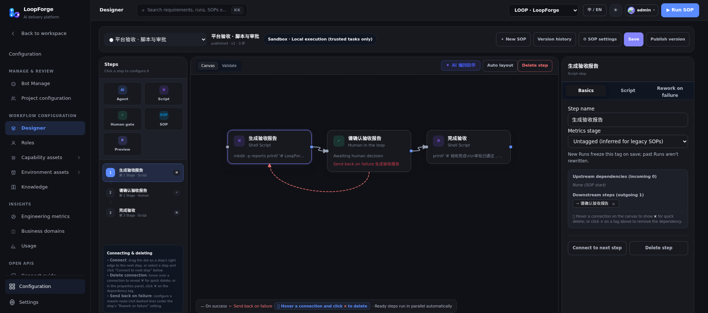Go to Roles in sidebar
The height and width of the screenshot is (313, 708).
[x=45, y=143]
